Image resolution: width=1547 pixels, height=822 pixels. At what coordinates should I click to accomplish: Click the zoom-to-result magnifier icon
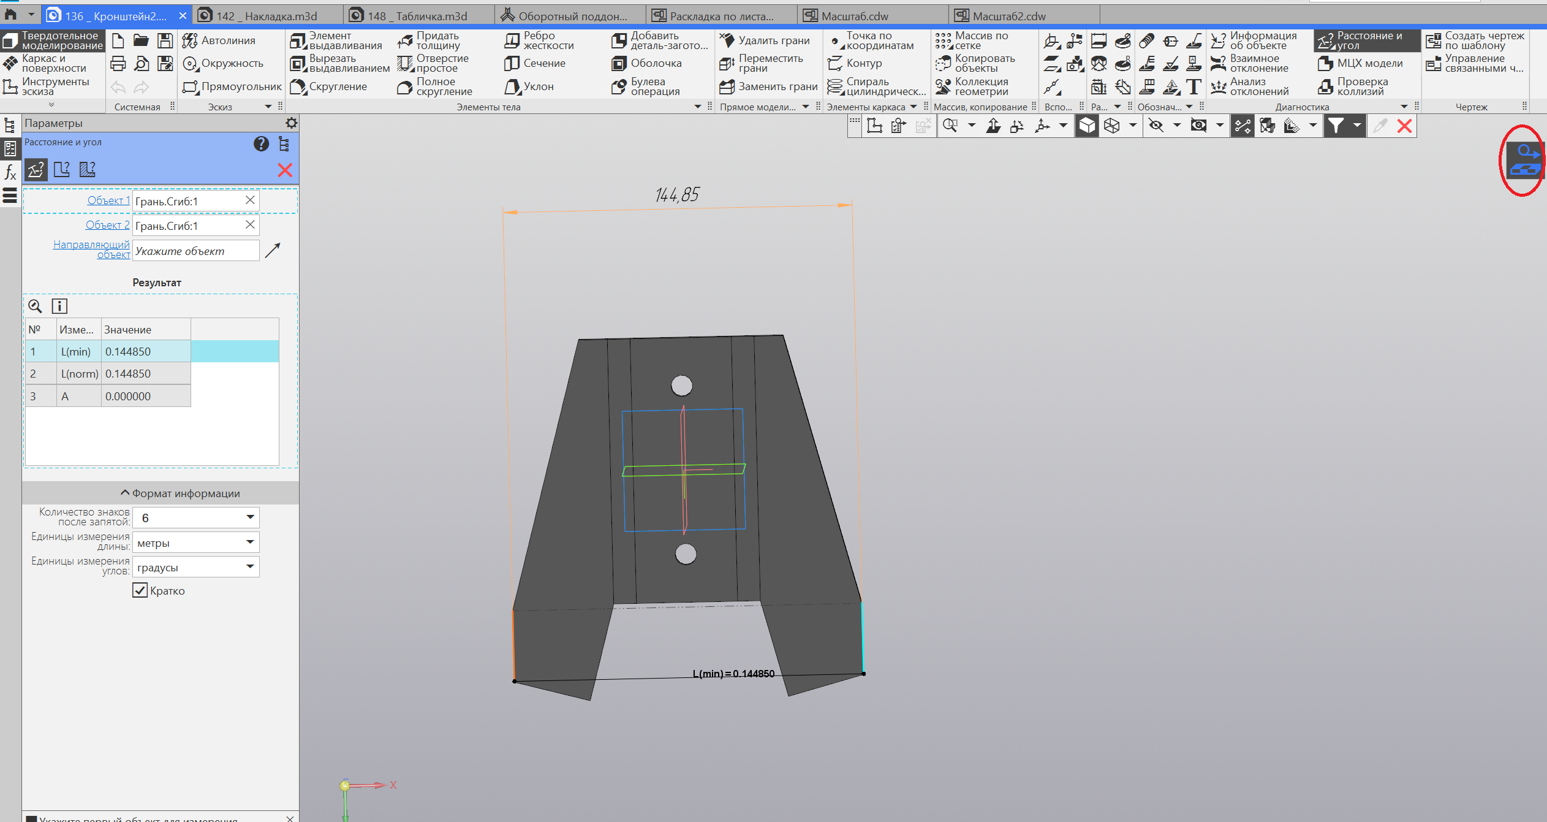point(35,306)
